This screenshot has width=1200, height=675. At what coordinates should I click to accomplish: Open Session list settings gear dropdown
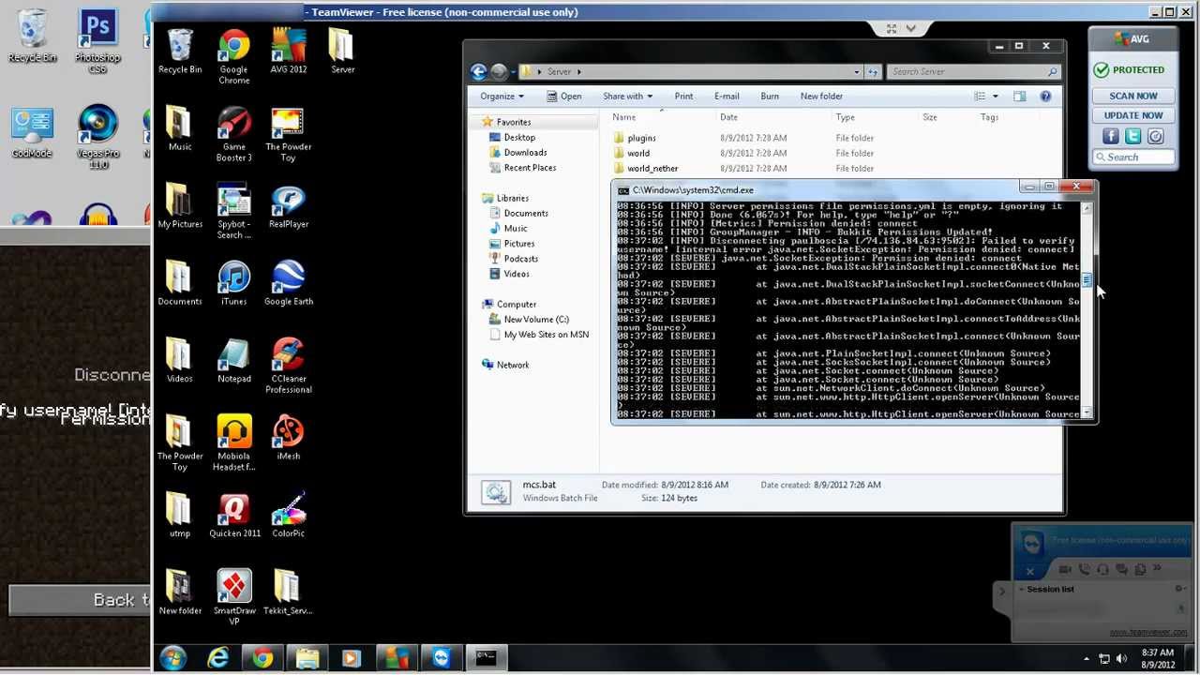pos(1179,589)
